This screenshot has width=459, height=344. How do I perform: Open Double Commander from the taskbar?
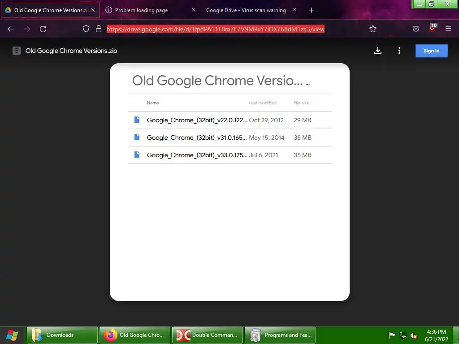tap(208, 335)
